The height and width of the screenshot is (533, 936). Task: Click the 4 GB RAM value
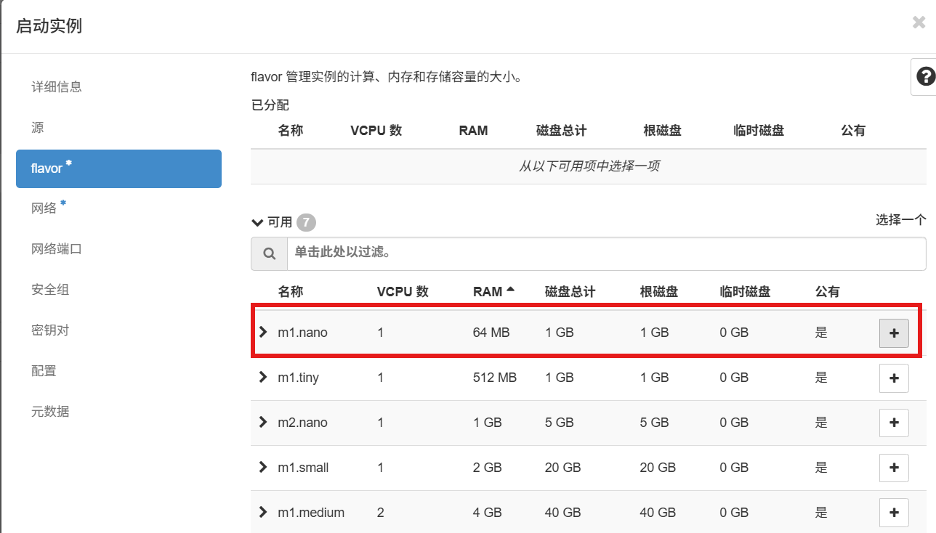click(x=488, y=513)
